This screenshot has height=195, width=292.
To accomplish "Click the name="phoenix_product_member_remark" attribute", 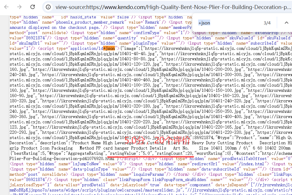I will 84,22.
